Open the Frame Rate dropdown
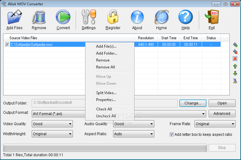The image size is (241, 160). (x=215, y=124)
